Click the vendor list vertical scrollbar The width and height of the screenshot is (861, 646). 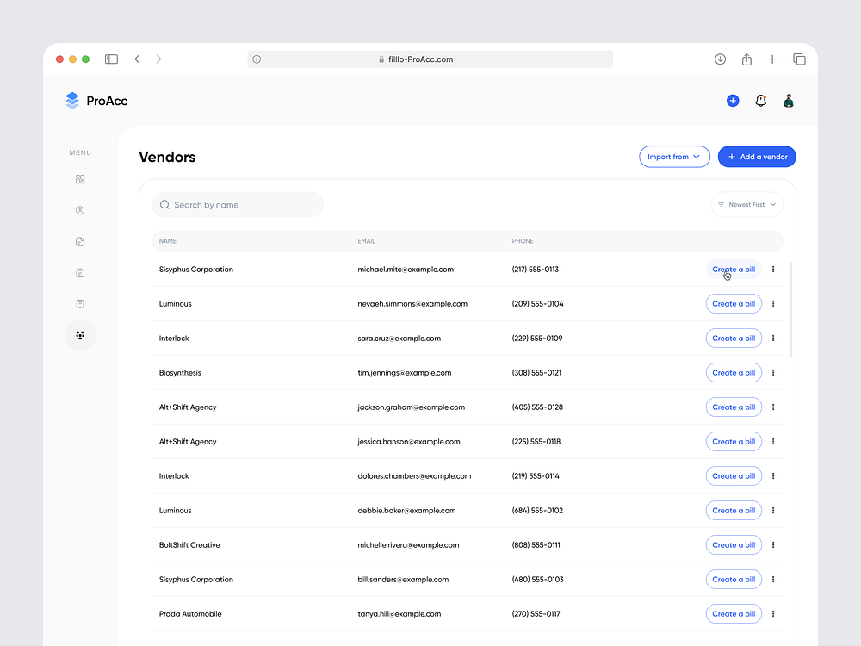(x=790, y=310)
